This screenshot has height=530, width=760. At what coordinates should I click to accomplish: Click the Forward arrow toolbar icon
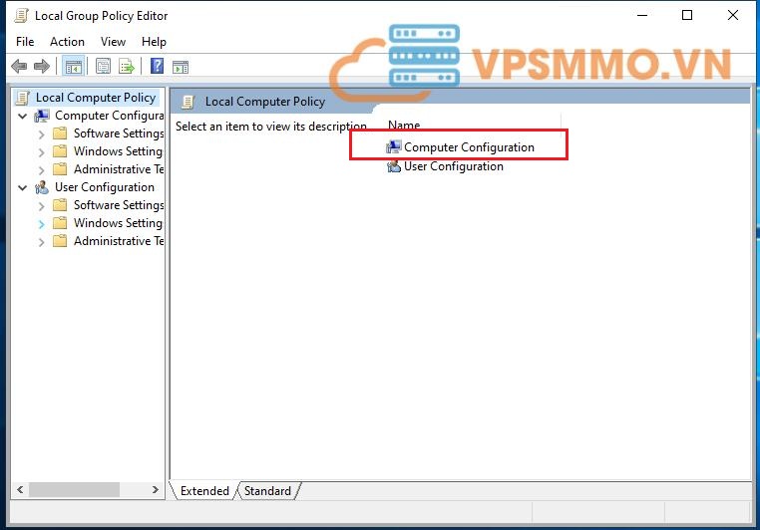[x=41, y=67]
